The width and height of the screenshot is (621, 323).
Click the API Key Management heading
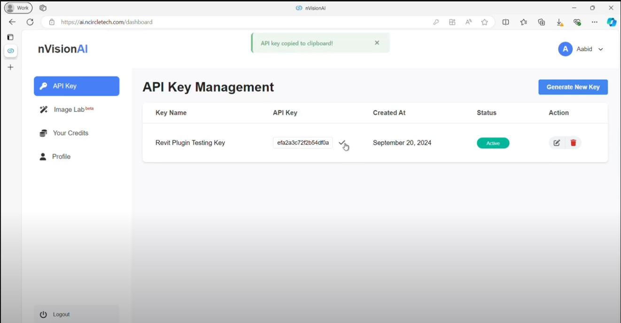coord(208,87)
